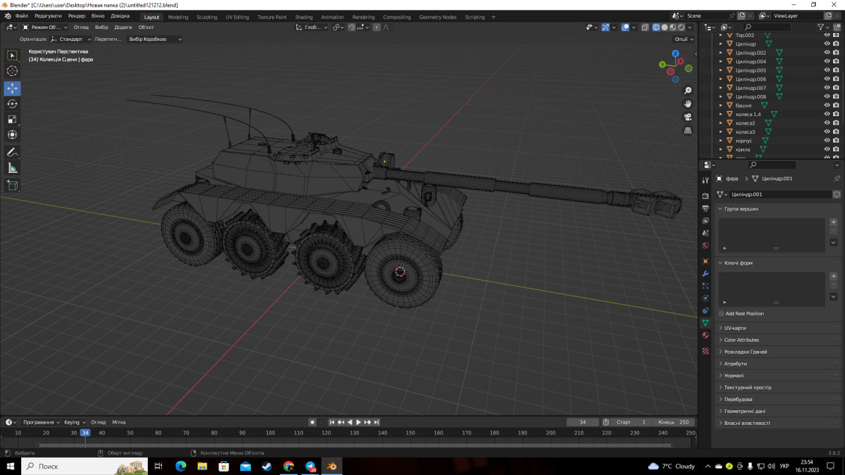Open the Режим Об'єкта mode dropdown
This screenshot has height=475, width=845.
[x=45, y=27]
